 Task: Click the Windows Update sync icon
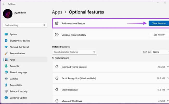click(x=6, y=98)
